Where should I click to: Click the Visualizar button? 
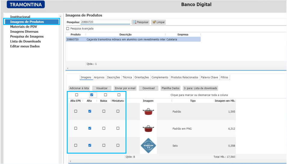coord(102,88)
